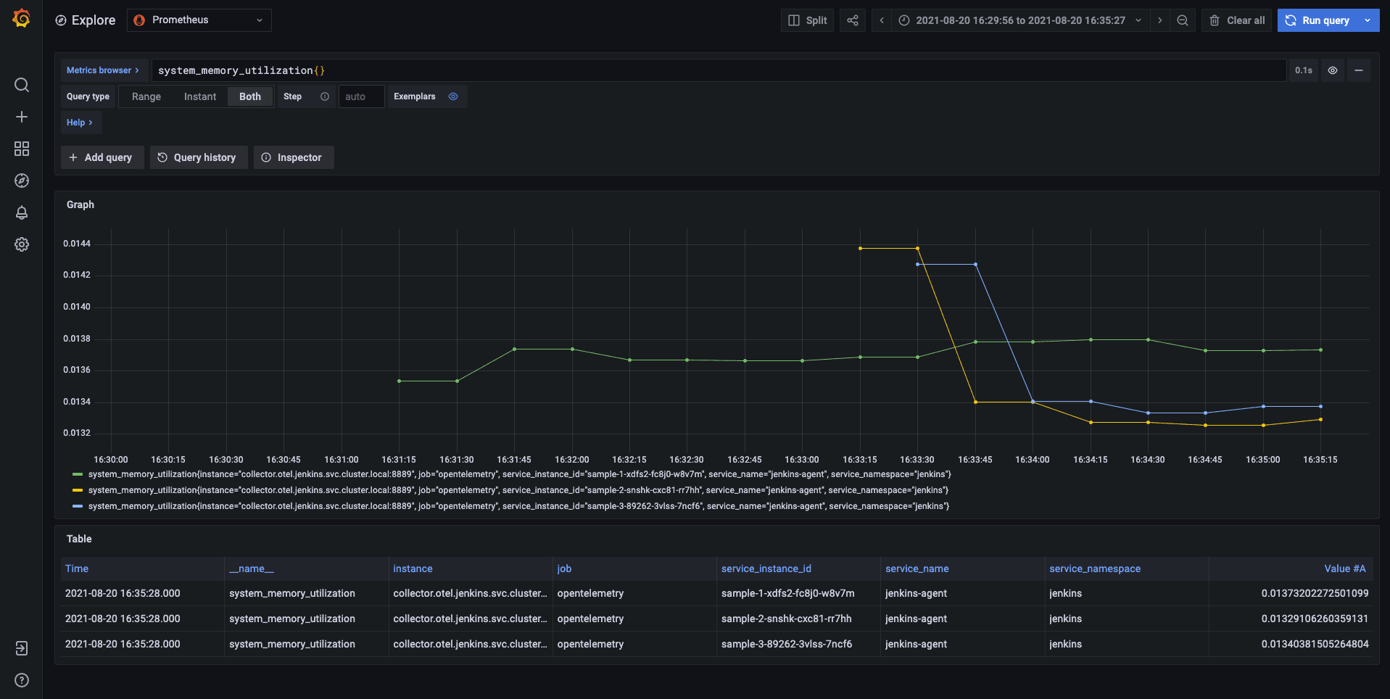This screenshot has width=1390, height=699.
Task: Select the Range query type
Action: [x=146, y=96]
